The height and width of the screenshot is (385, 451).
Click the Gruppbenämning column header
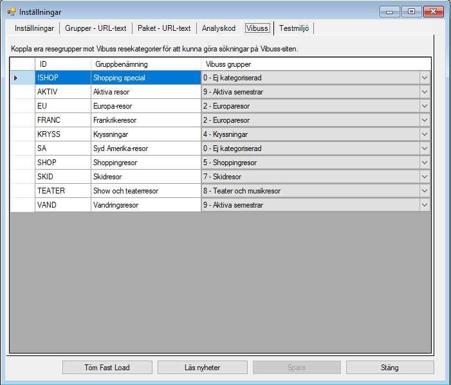click(146, 64)
